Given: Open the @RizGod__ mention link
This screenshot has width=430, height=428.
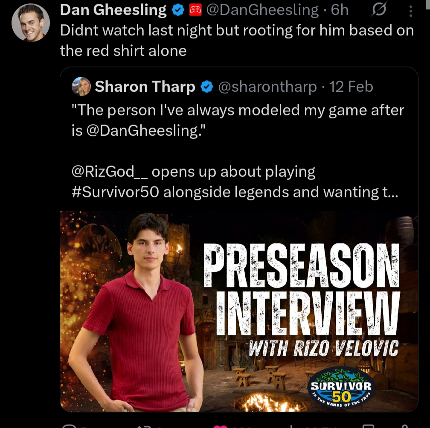Looking at the screenshot, I should (x=110, y=172).
